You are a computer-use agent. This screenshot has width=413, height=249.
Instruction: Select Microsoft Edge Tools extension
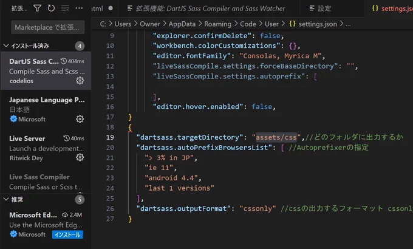coord(46,225)
